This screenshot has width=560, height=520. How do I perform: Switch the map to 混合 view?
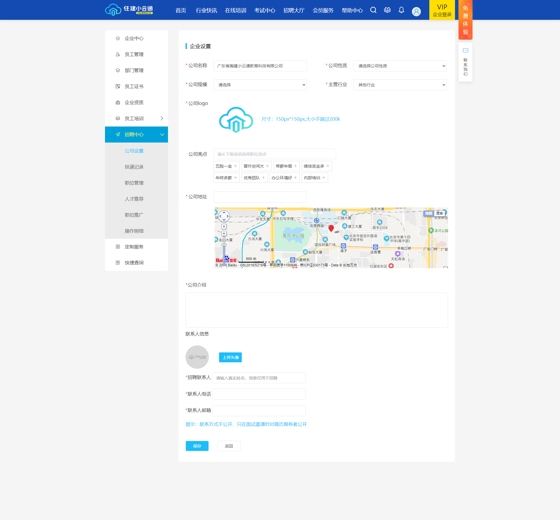click(x=439, y=214)
